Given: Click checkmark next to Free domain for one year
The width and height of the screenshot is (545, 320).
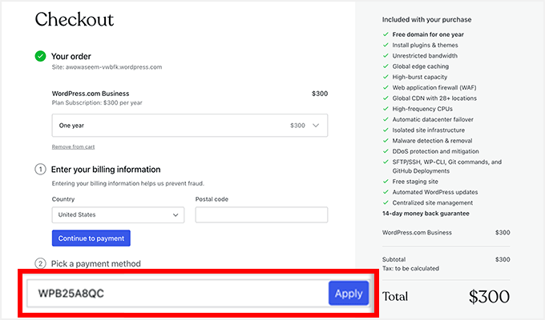Looking at the screenshot, I should point(385,34).
